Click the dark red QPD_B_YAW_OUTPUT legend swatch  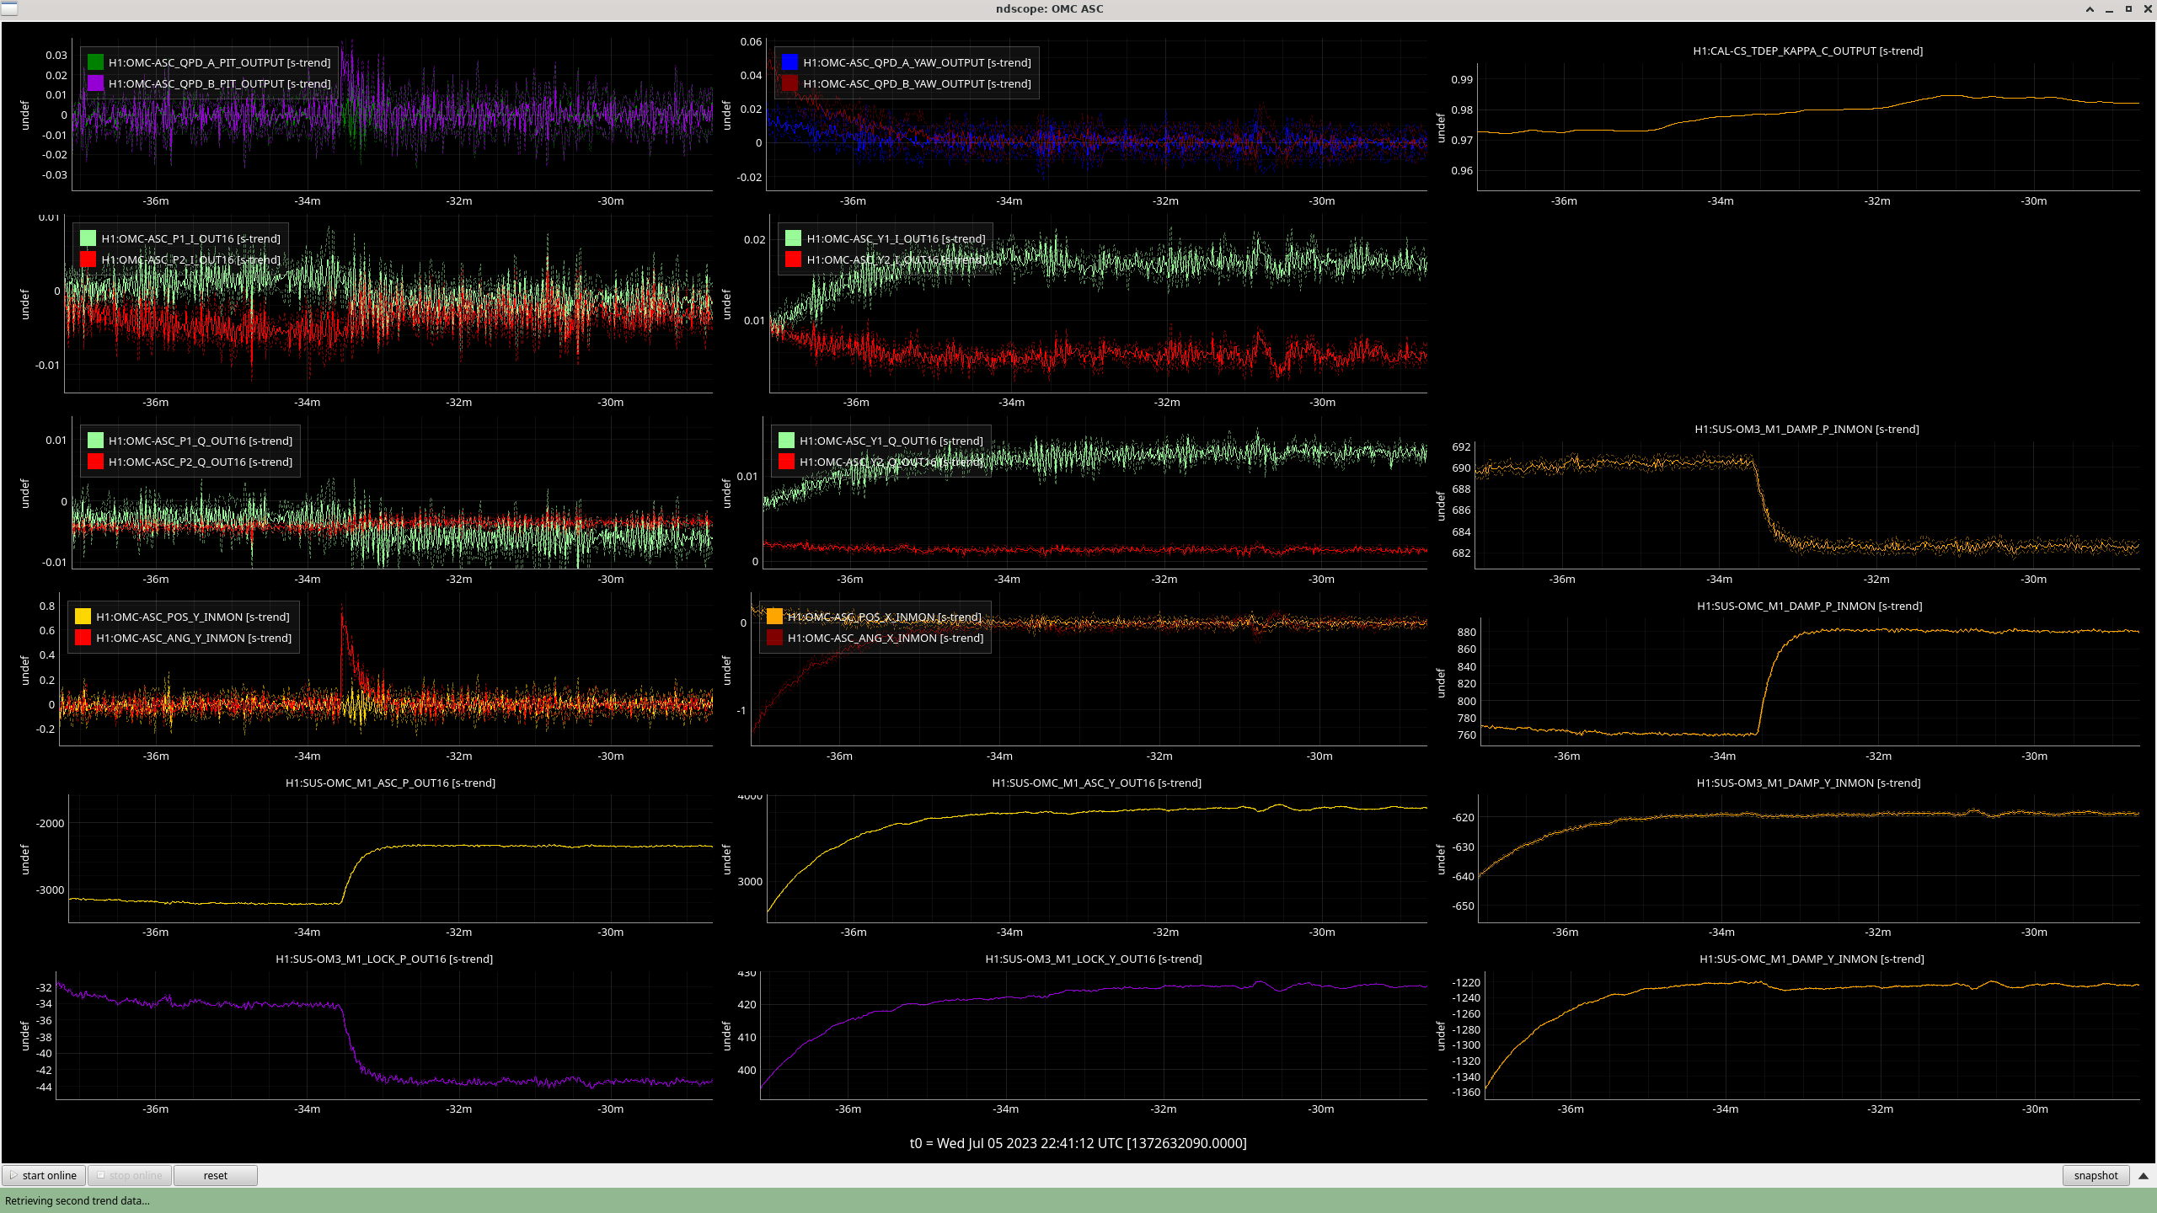coord(789,83)
